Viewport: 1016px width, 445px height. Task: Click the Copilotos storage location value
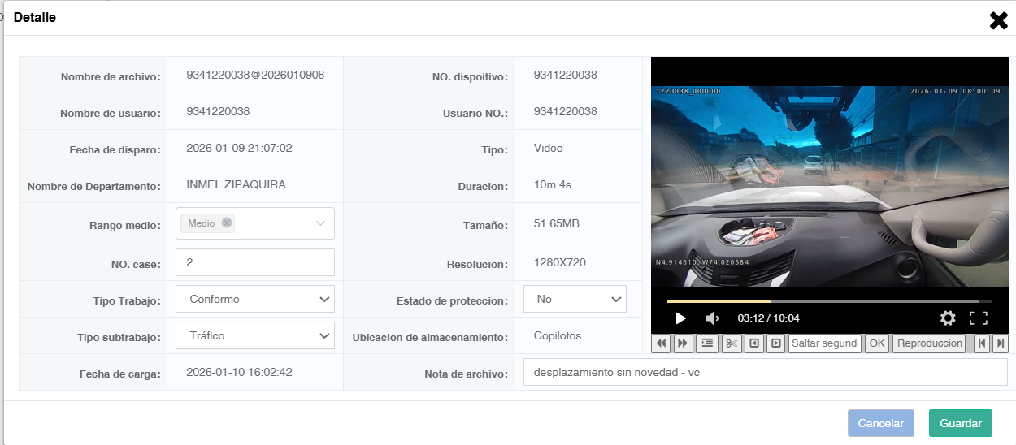click(x=558, y=335)
